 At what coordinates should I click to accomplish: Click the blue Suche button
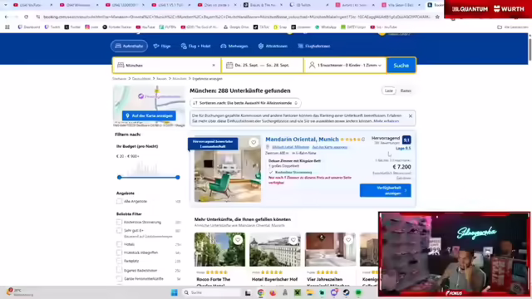401,66
